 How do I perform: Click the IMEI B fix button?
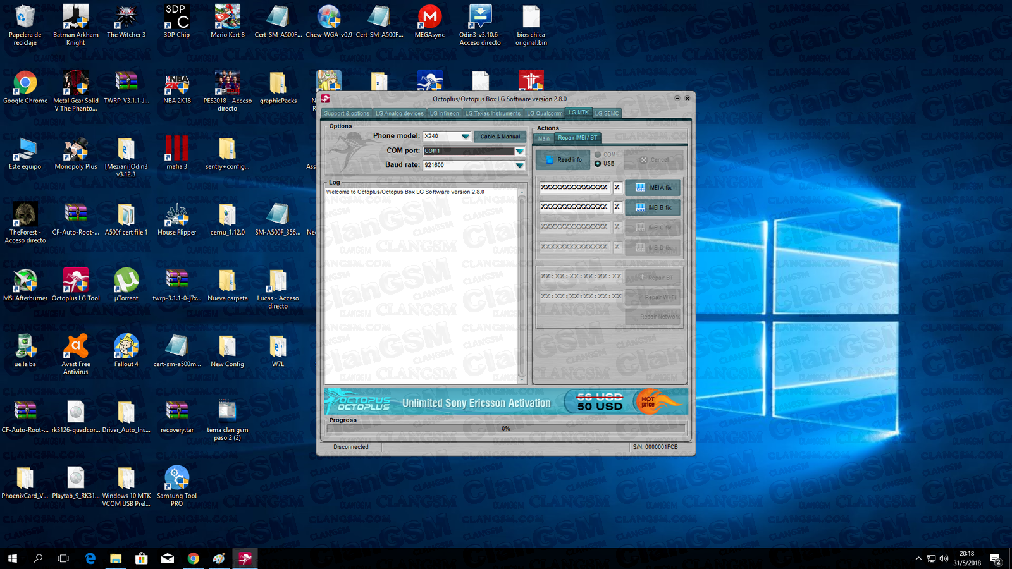pyautogui.click(x=653, y=207)
